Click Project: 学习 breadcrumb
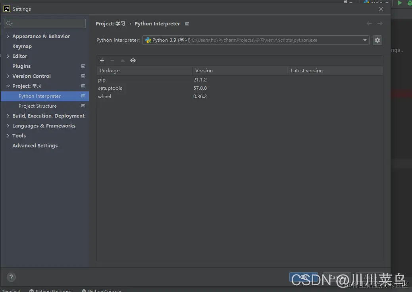This screenshot has height=292, width=412. click(x=110, y=24)
